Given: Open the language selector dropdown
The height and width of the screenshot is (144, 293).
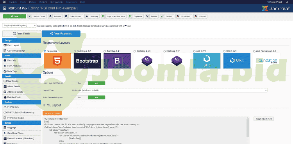Looking at the screenshot, I should pyautogui.click(x=20, y=25).
